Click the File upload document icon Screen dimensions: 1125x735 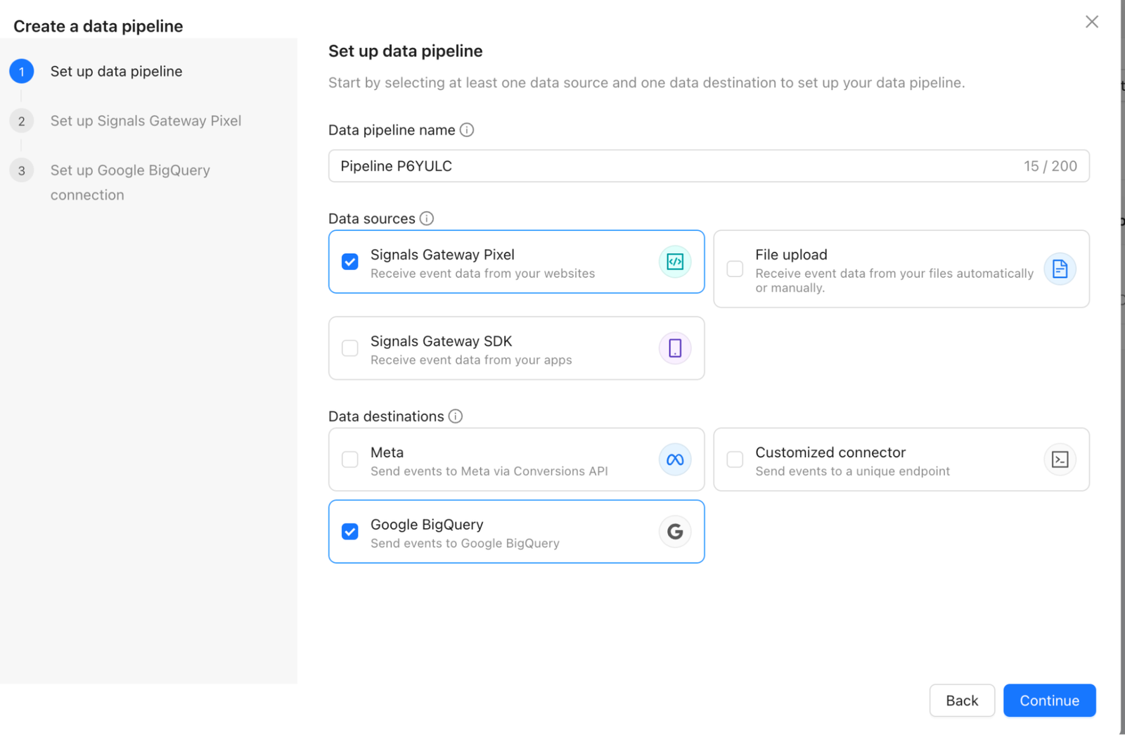coord(1060,269)
